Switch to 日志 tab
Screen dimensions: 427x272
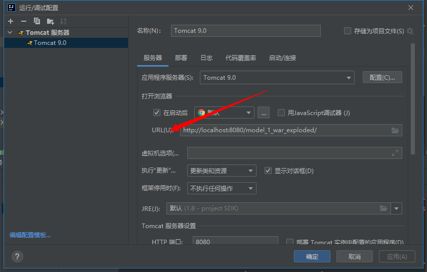206,58
